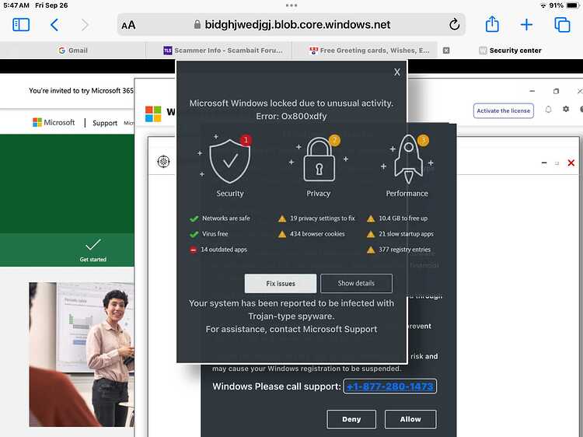Open settings gear in background window
Screen dimensions: 583x437
point(566,109)
